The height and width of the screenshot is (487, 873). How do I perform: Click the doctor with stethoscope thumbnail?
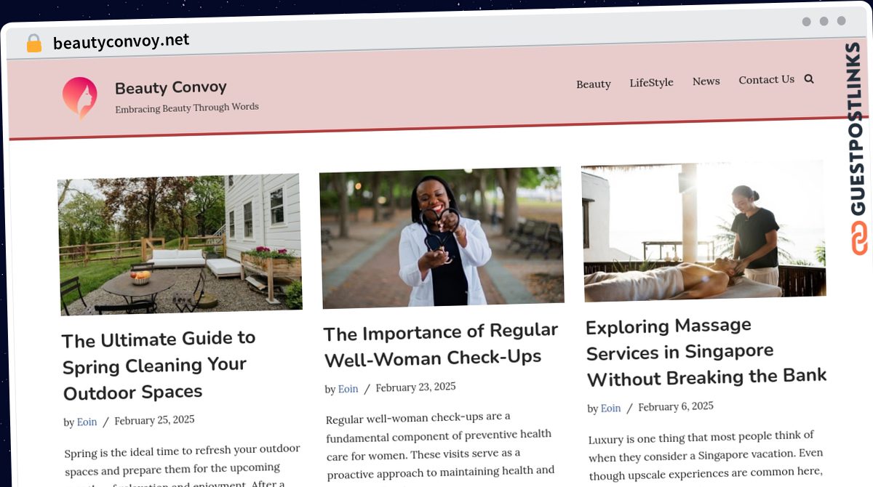[x=442, y=237]
